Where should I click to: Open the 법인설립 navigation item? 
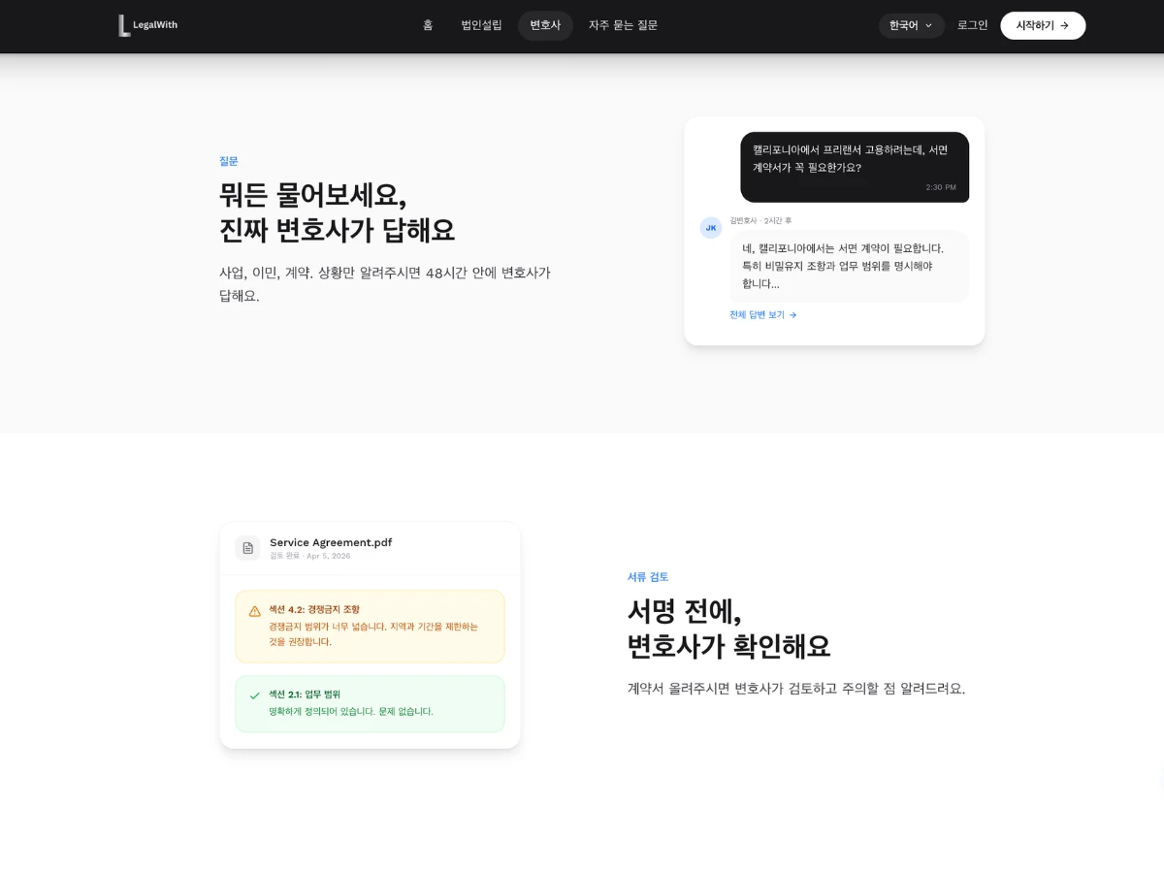(481, 25)
